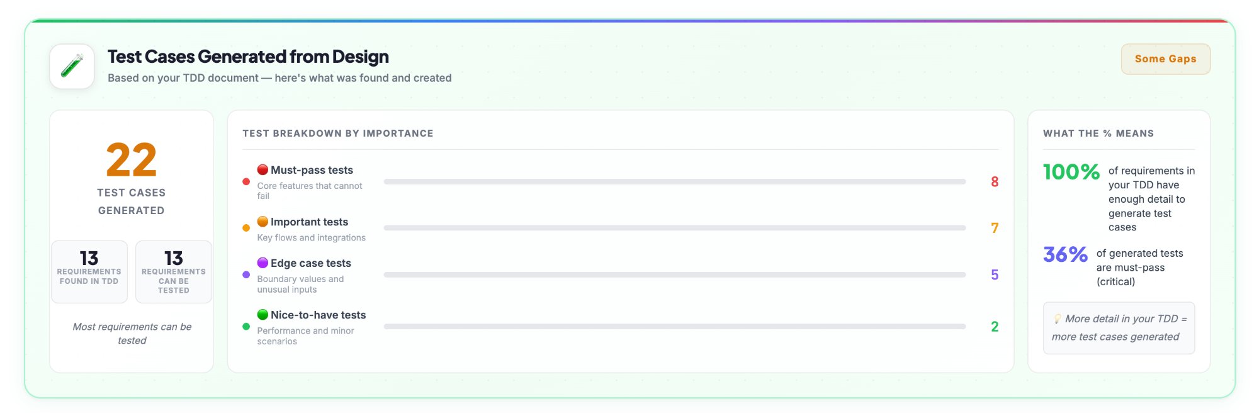Select the Must-pass tests progress bar
Screen dimensions: 1259x413
[x=674, y=182]
